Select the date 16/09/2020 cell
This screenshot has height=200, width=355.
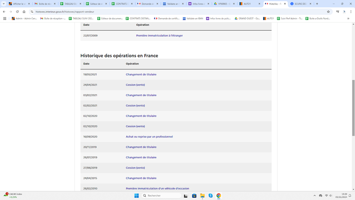(x=90, y=137)
